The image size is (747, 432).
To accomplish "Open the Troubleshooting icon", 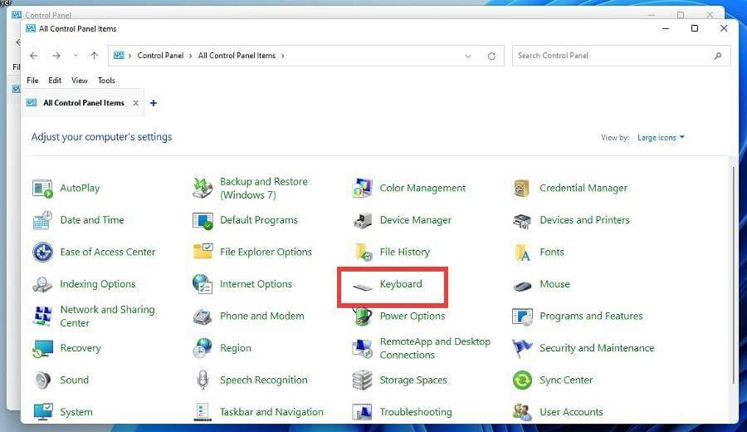I will pos(363,412).
